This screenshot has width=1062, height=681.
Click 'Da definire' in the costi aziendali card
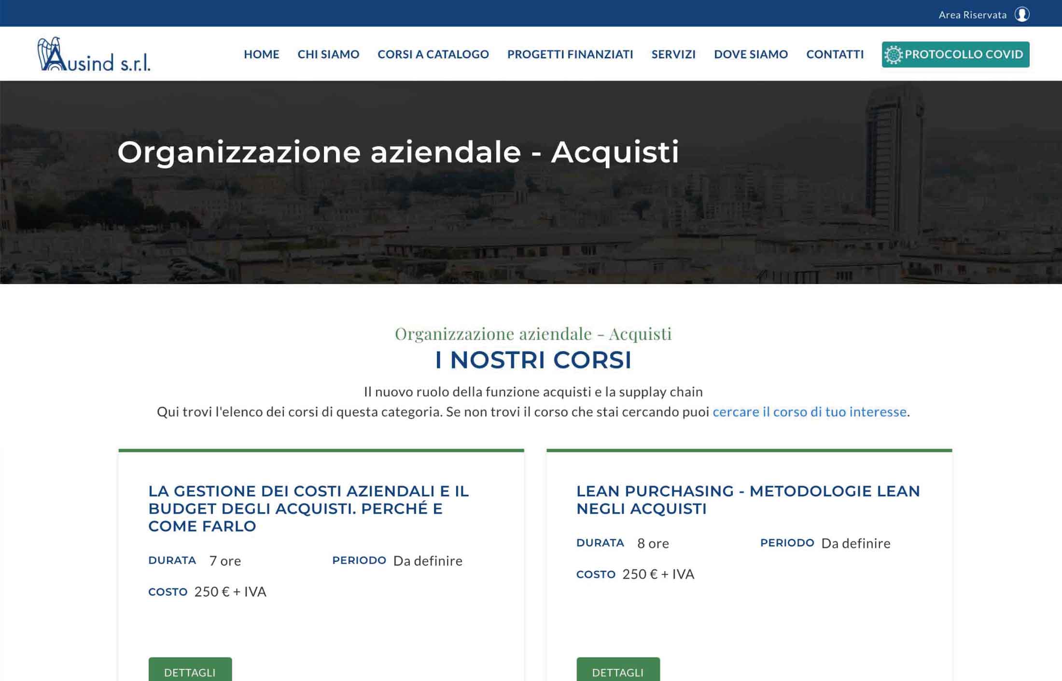coord(428,560)
